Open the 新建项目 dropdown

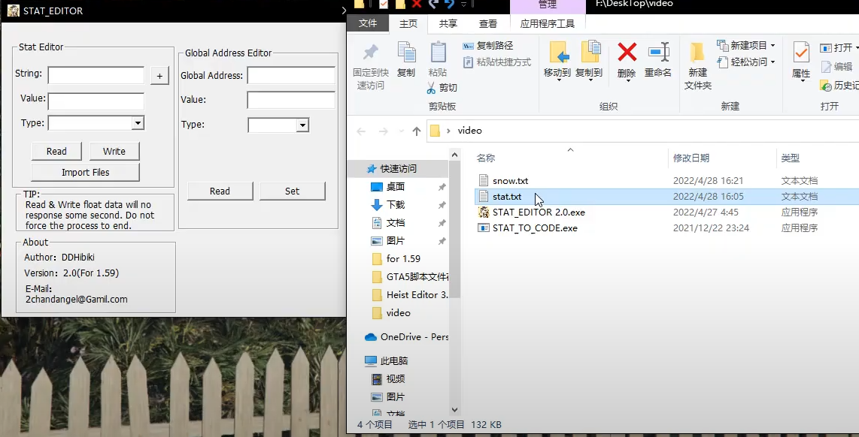(x=746, y=45)
